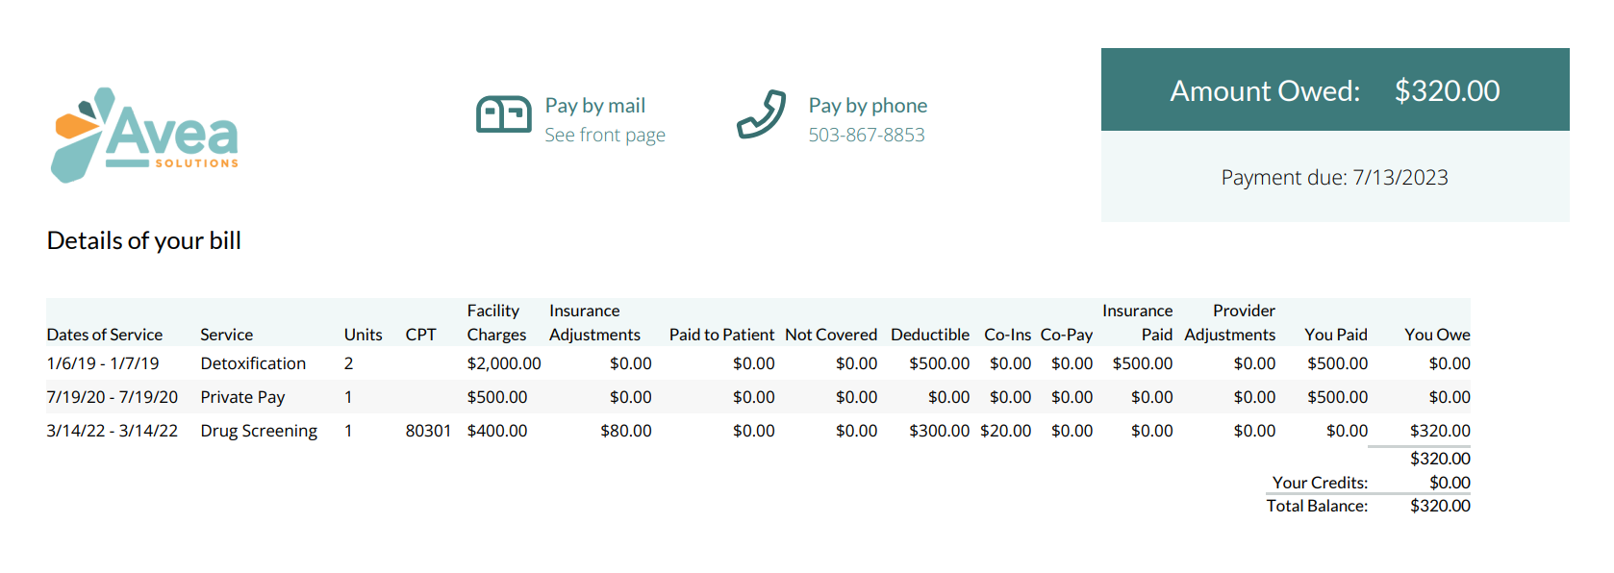Click the Facility Charges column header
Screen dimensions: 1614x573
496,322
